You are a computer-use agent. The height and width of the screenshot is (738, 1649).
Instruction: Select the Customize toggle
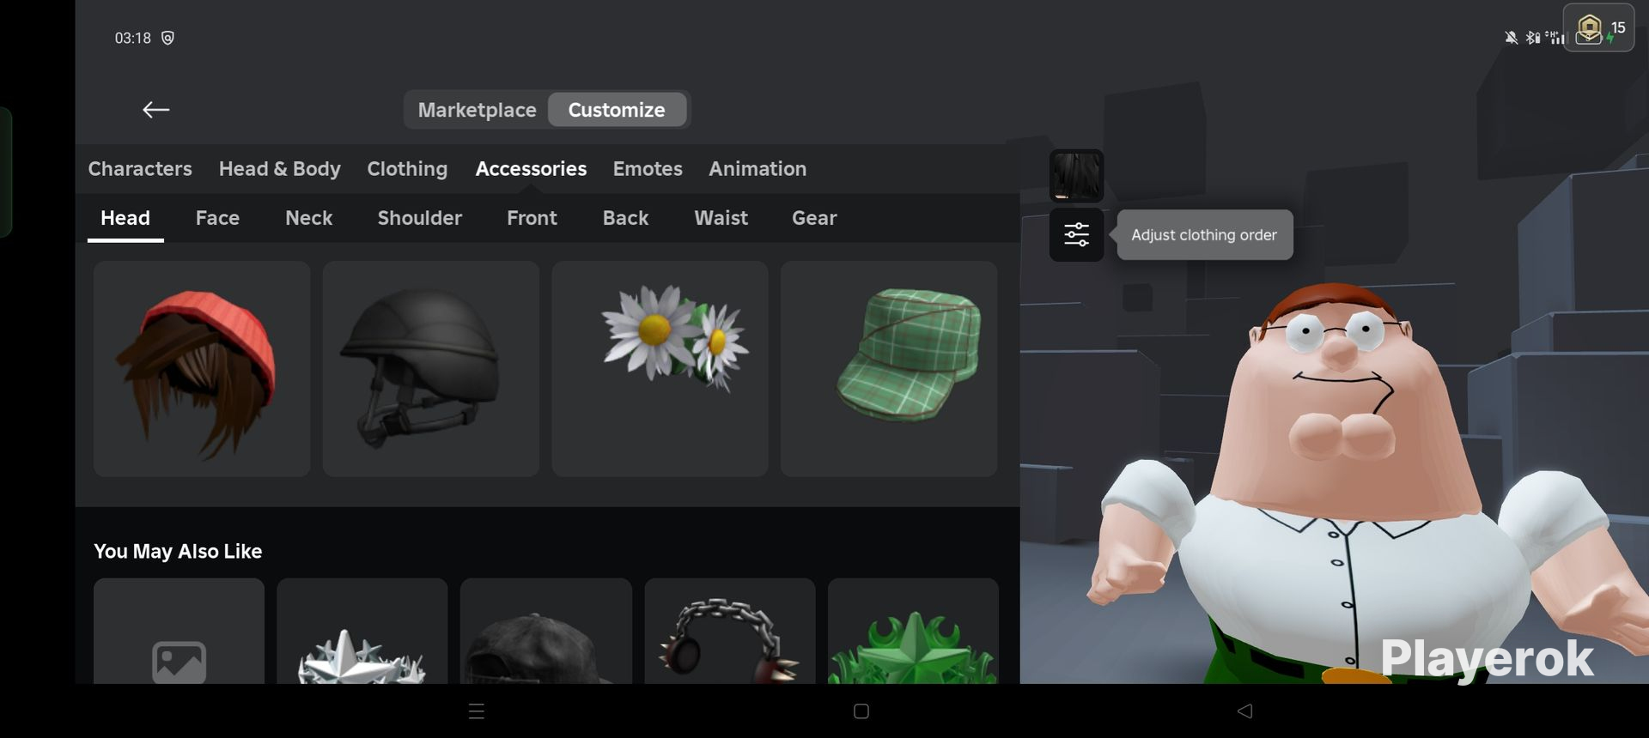tap(617, 110)
